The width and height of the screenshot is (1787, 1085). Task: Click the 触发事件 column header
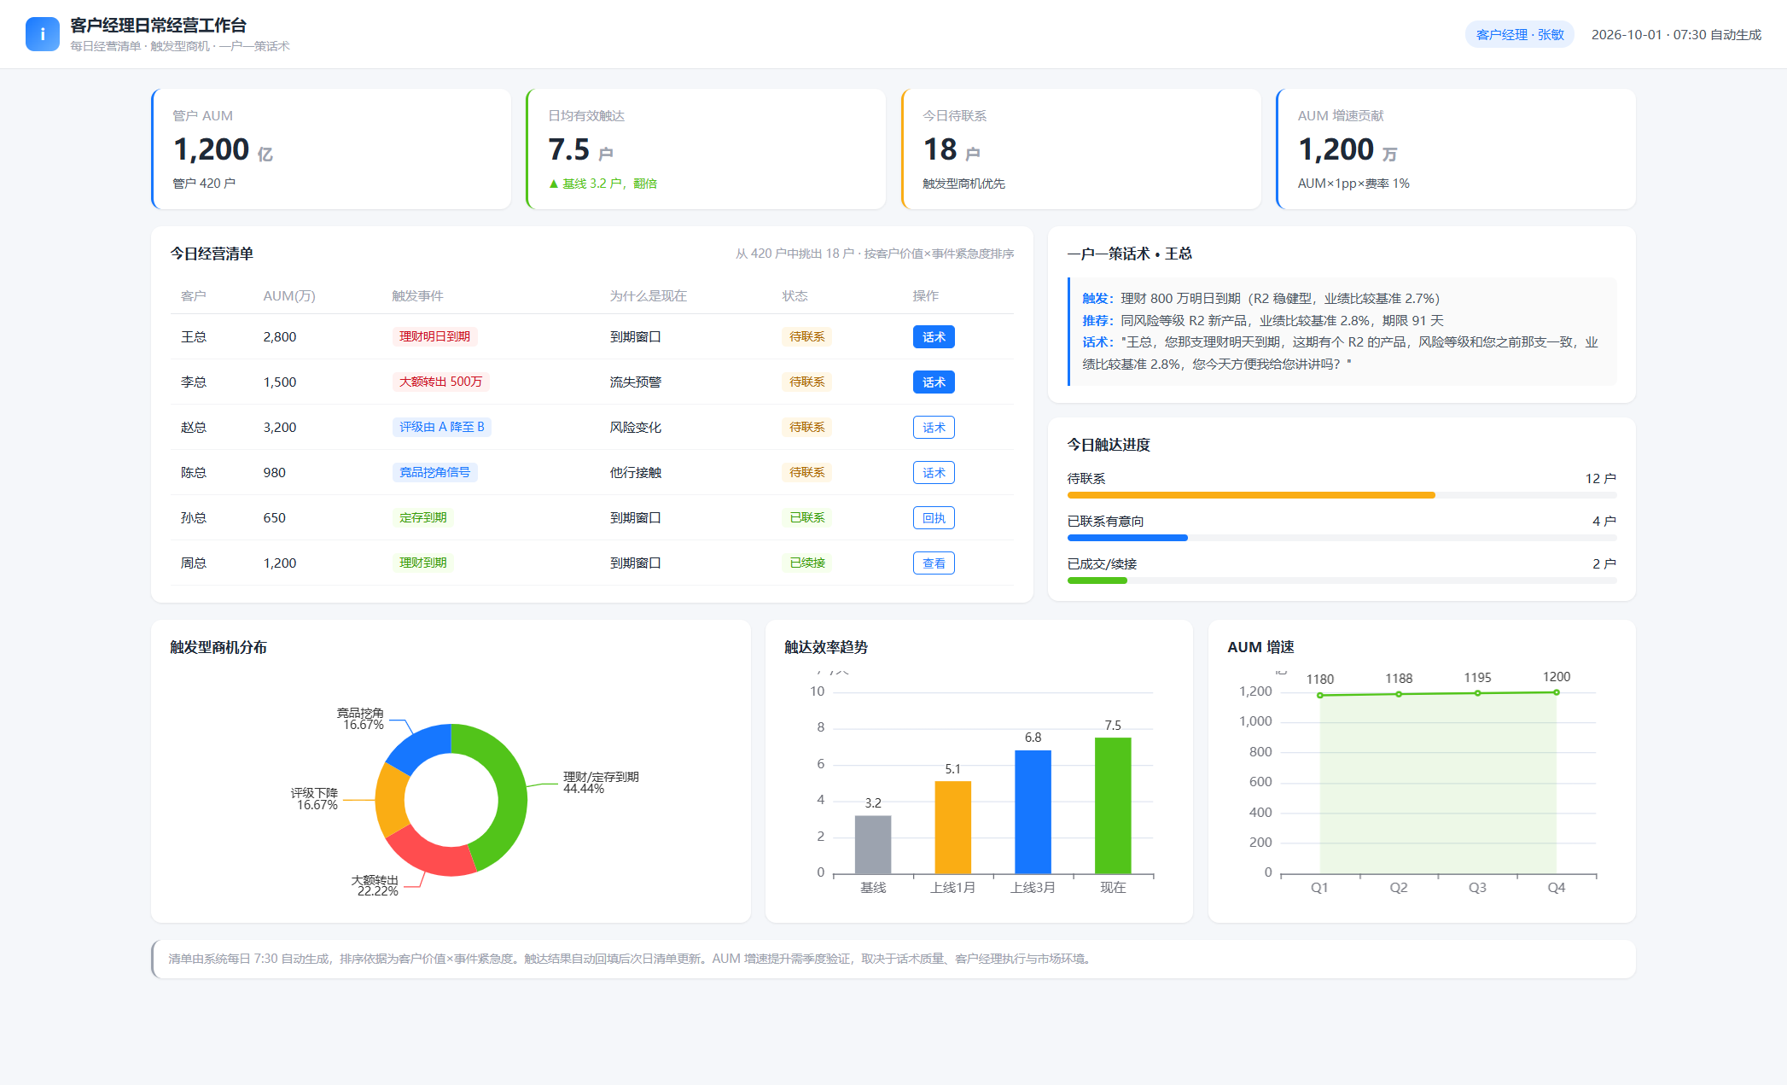click(417, 296)
